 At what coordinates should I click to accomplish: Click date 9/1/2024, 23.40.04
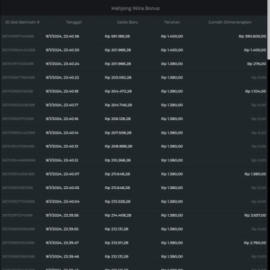63,201
